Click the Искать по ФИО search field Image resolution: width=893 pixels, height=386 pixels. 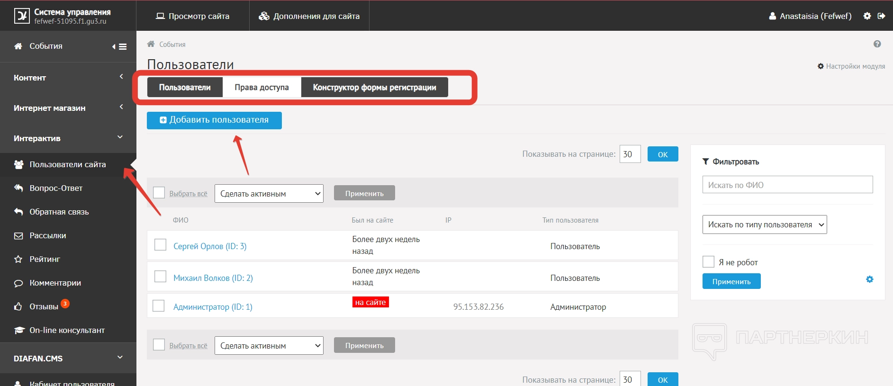(787, 185)
